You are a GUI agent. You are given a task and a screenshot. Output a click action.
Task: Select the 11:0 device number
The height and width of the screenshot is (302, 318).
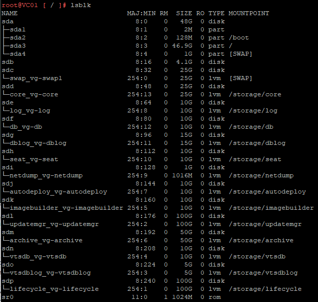coord(139,297)
